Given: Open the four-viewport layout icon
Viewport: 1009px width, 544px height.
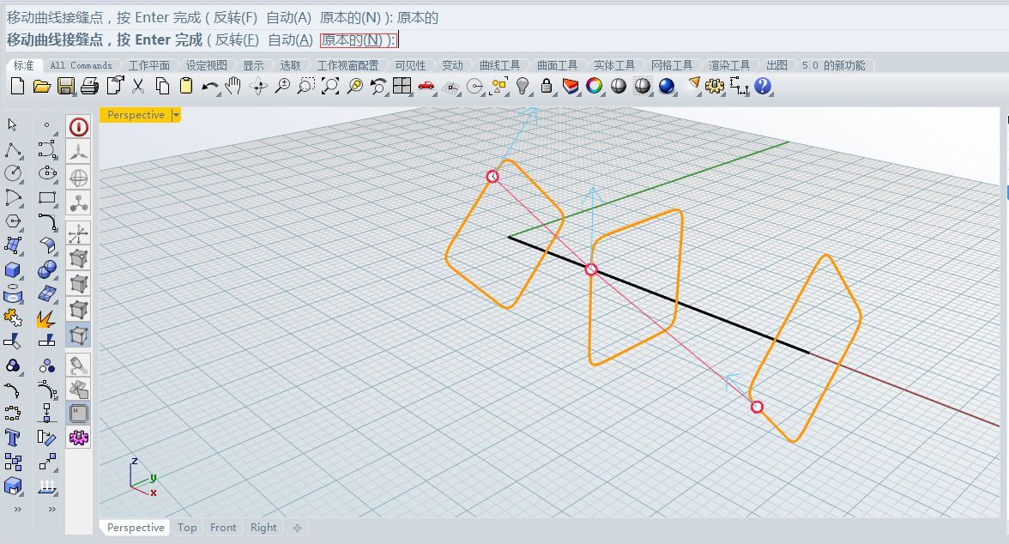Looking at the screenshot, I should pyautogui.click(x=402, y=86).
